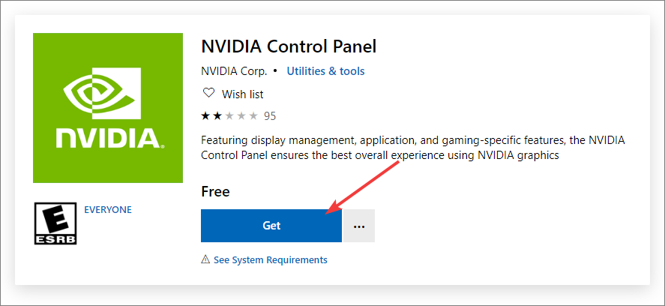Click the blue Get button
The width and height of the screenshot is (665, 306).
coord(271,225)
